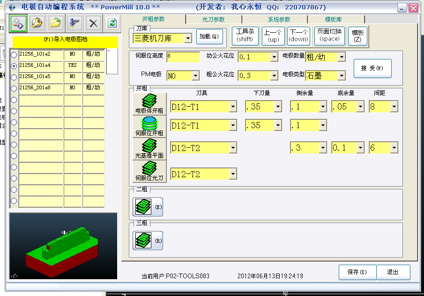The height and width of the screenshot is (296, 424).
Task: Expand 伺服位开粗 侧余量 .1 dropdown
Action: 323,125
